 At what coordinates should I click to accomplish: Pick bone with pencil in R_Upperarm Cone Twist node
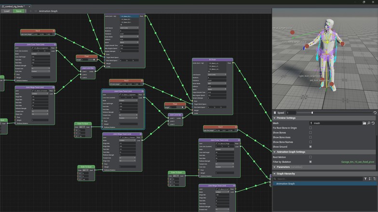pos(33,48)
